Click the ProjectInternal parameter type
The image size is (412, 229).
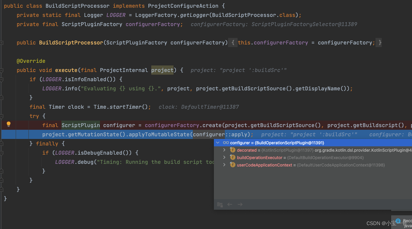pyautogui.click(x=124, y=70)
